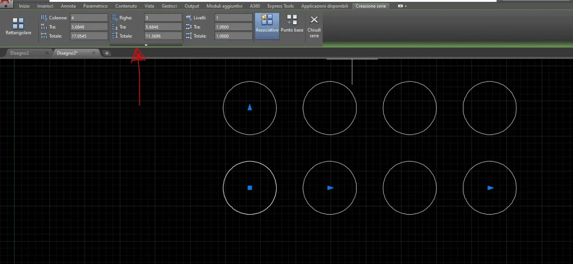Click the Colonne label text
The height and width of the screenshot is (264, 573).
click(58, 18)
